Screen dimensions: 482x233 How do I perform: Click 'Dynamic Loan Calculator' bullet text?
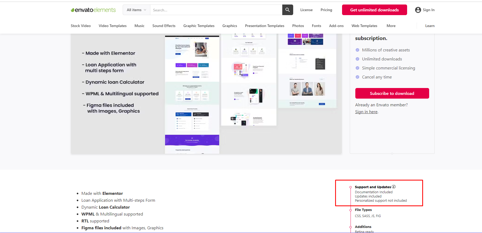pos(106,207)
